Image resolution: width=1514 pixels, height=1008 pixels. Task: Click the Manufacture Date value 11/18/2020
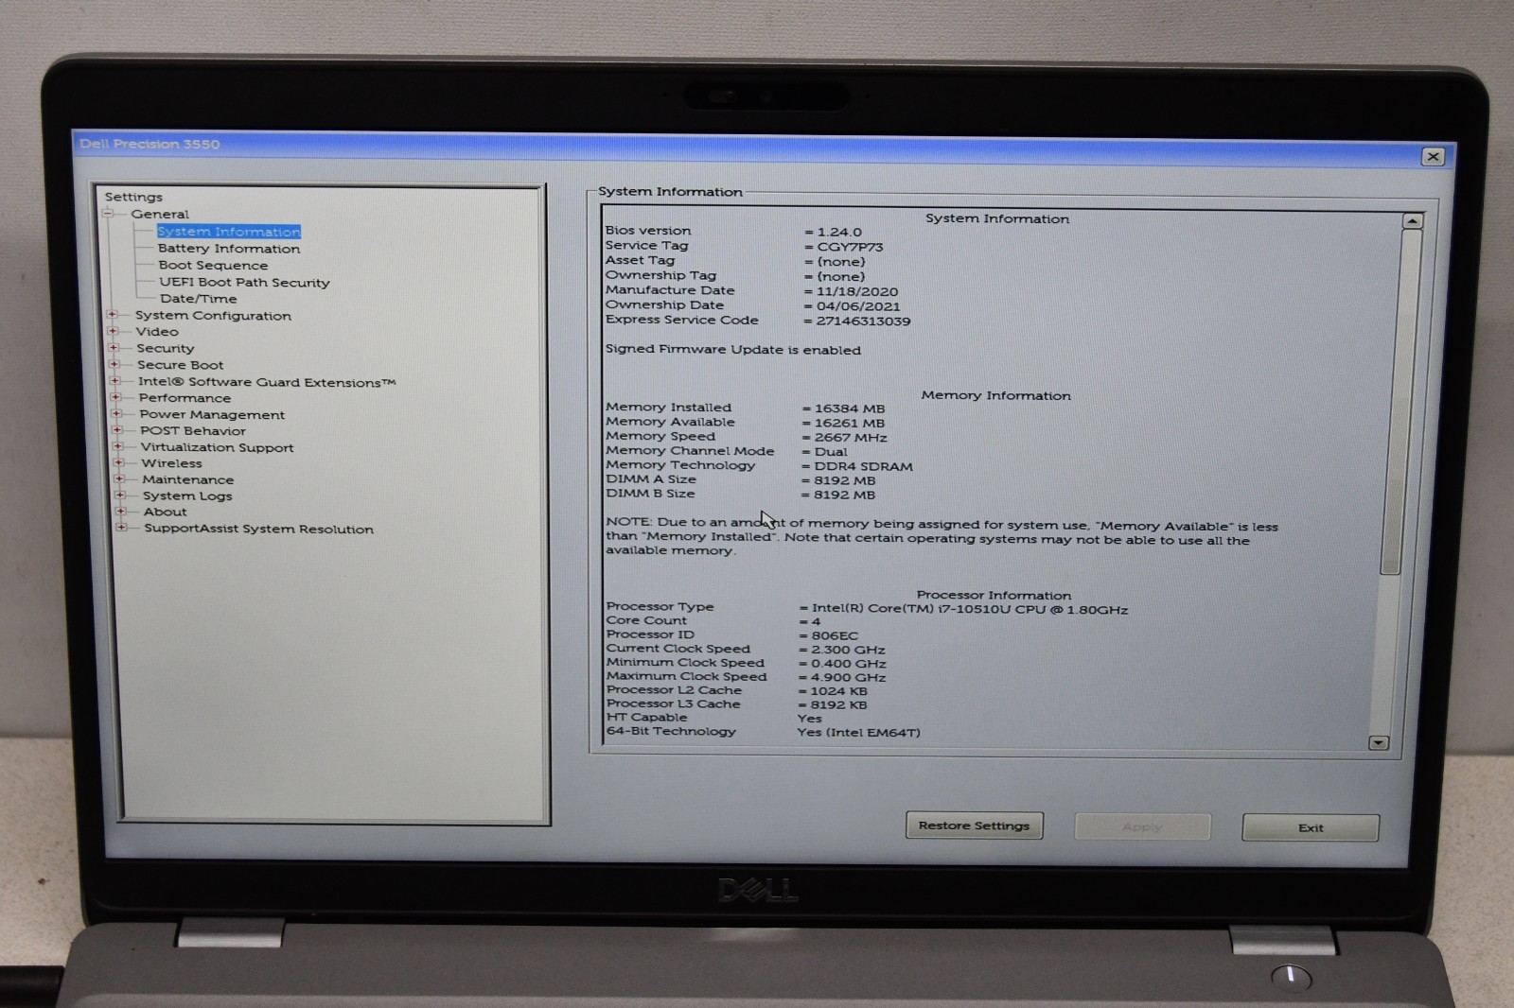[857, 292]
